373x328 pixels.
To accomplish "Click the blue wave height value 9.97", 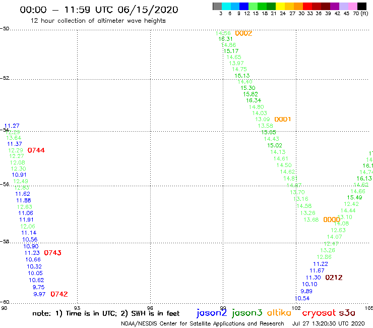I will pyautogui.click(x=39, y=294).
